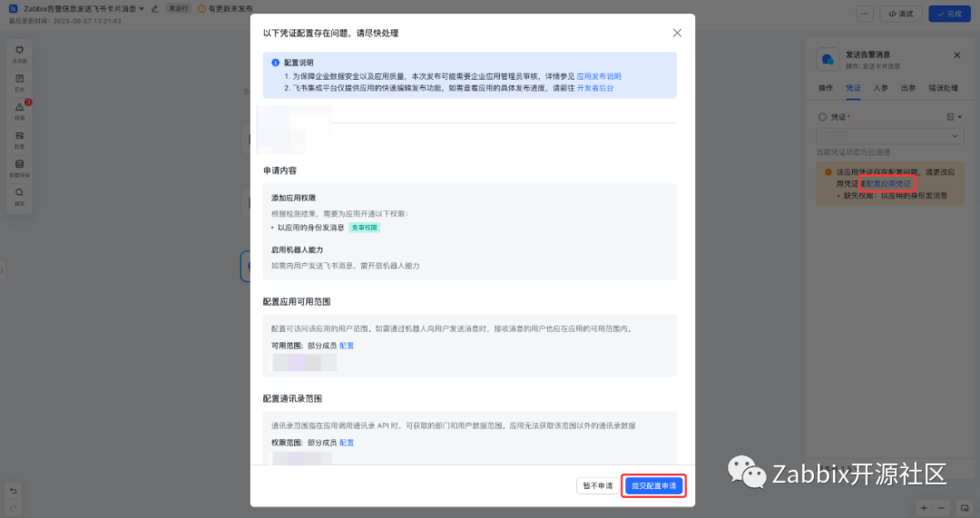980x518 pixels.
Task: Open the 开发者后台 link
Action: pyautogui.click(x=595, y=88)
